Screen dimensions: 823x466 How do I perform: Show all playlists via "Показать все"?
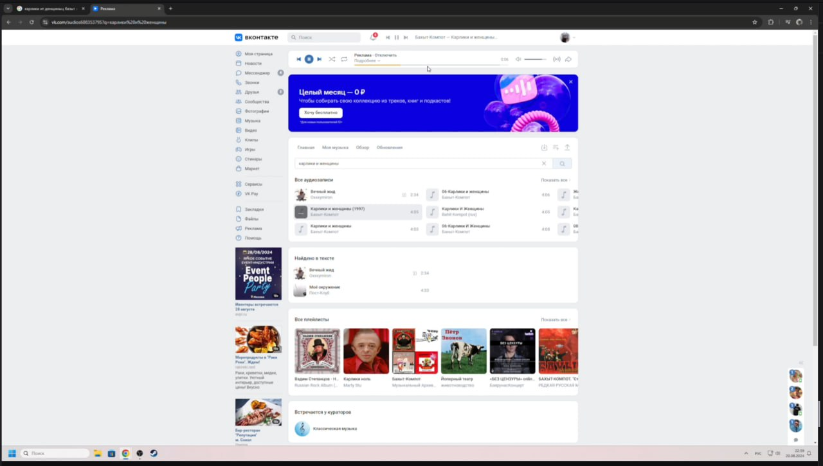[555, 319]
